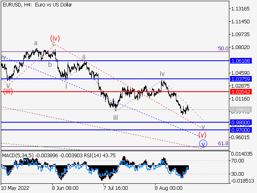Click the chart title 'EURUSD, H4: Euro vs US Dollar'
Screen dimensions: 257x193
coord(37,5)
